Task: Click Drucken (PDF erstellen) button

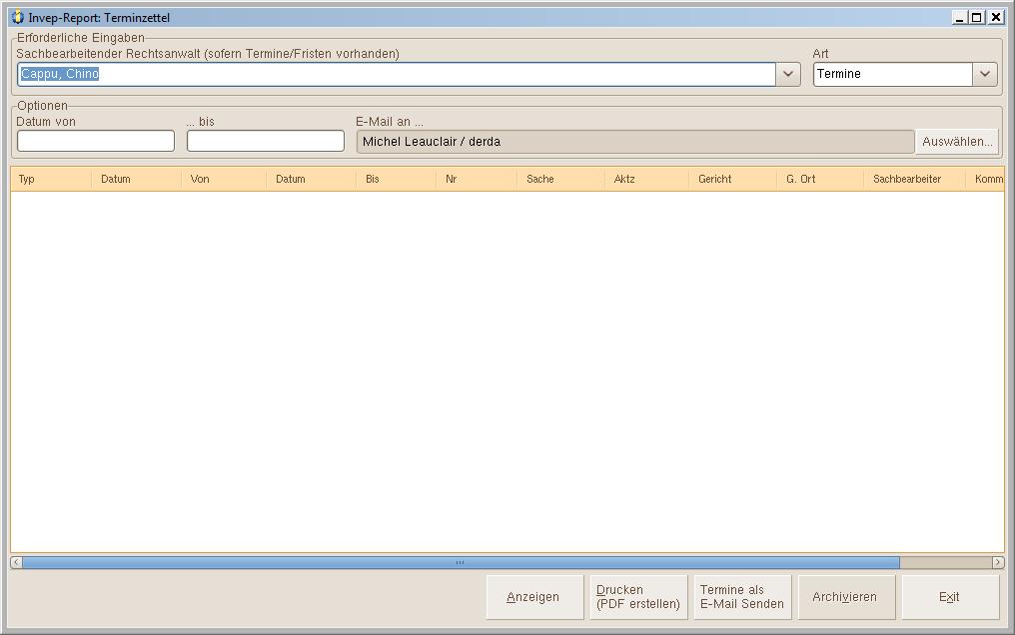Action: (638, 597)
